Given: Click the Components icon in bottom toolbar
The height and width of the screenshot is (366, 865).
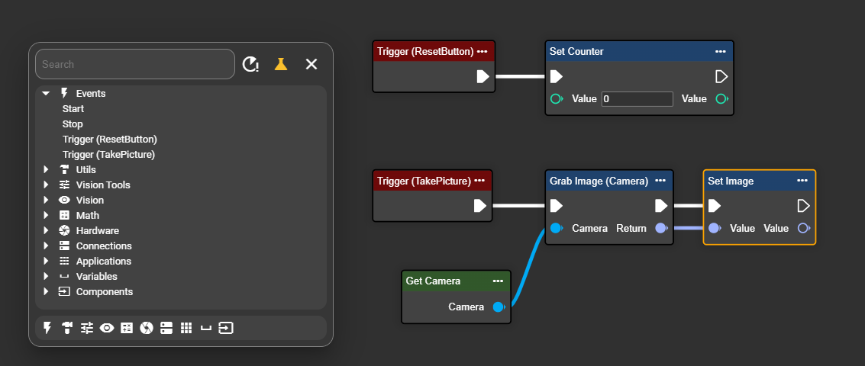Looking at the screenshot, I should [x=226, y=328].
